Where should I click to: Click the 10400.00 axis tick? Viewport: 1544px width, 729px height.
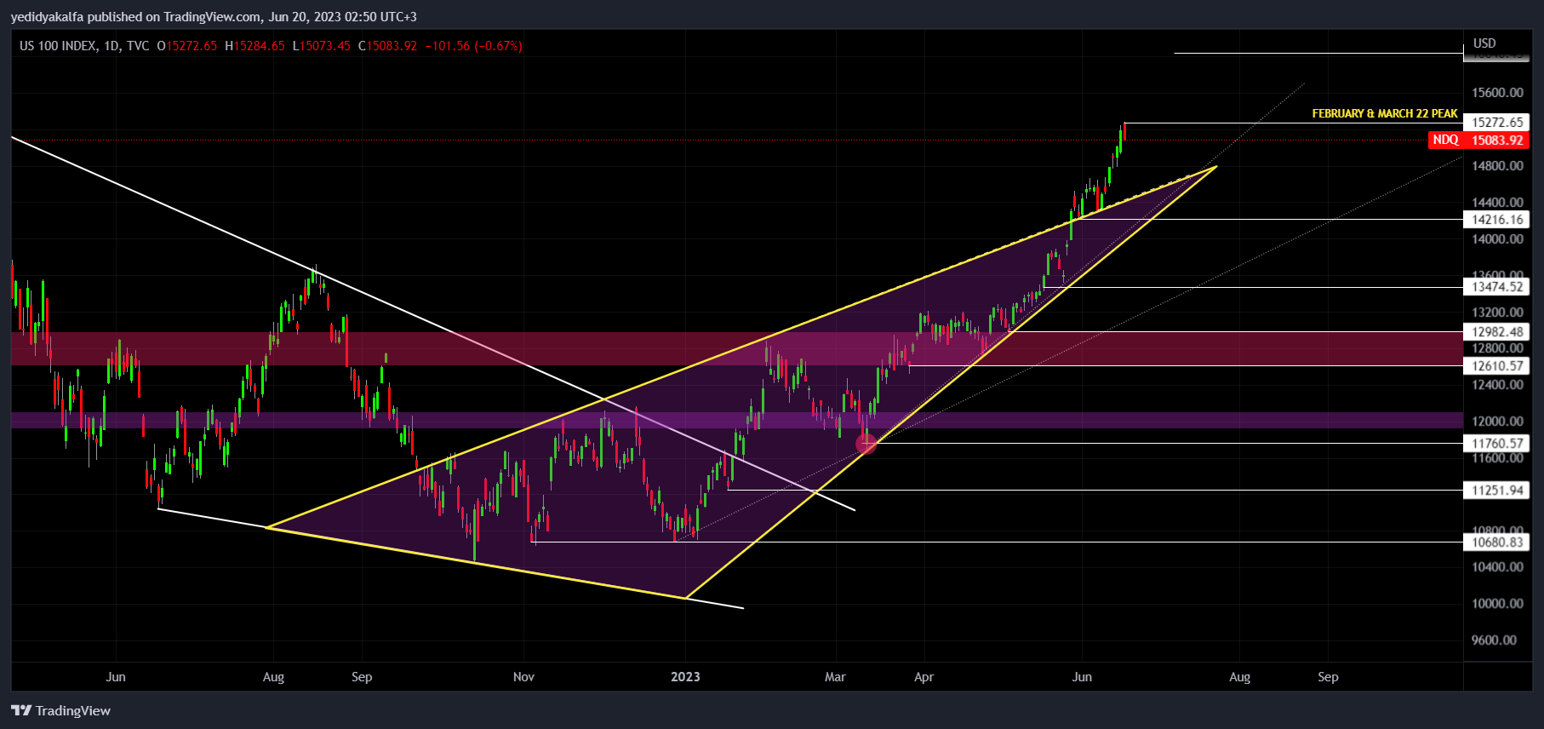pos(1497,567)
